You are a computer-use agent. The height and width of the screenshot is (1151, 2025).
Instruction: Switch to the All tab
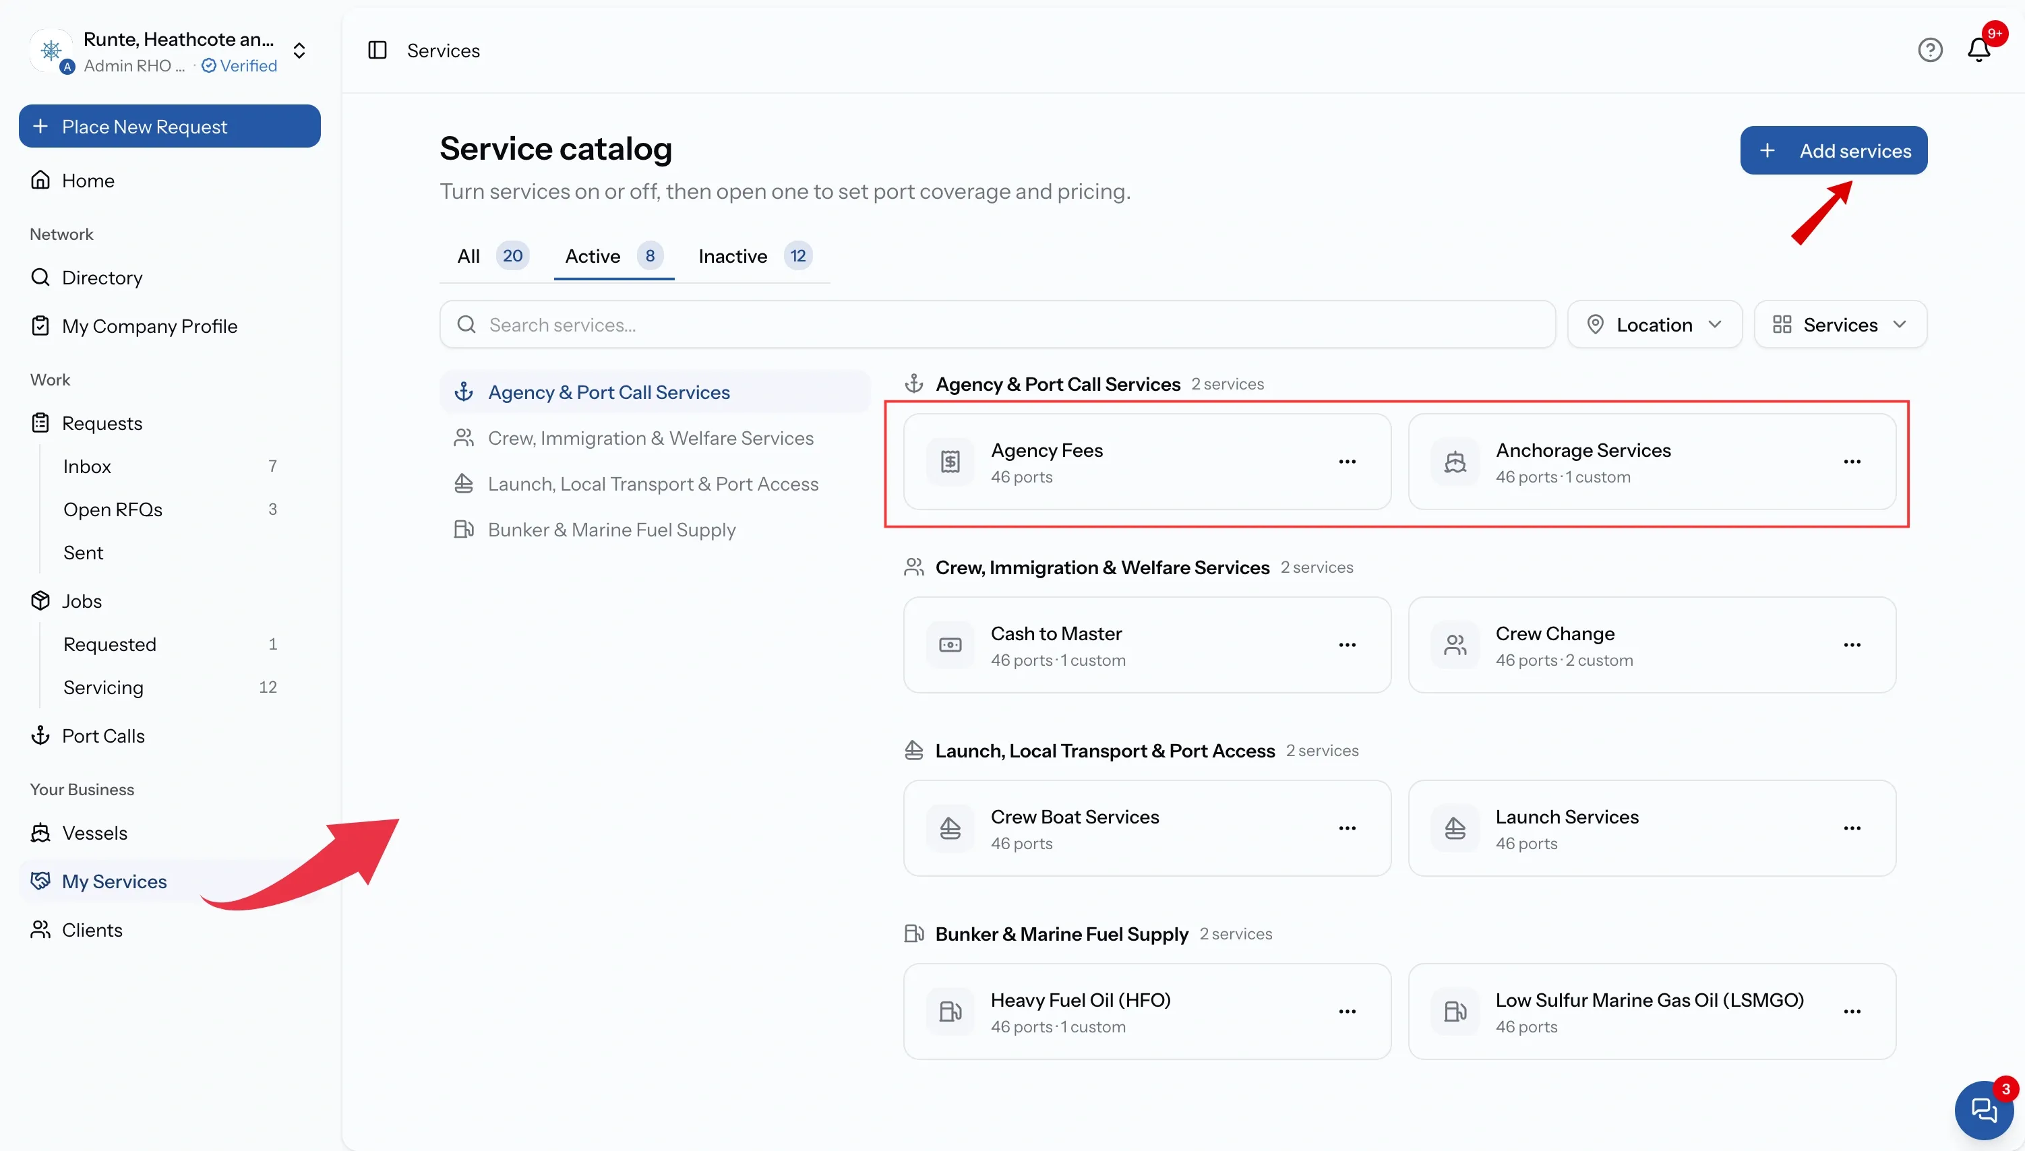point(492,256)
